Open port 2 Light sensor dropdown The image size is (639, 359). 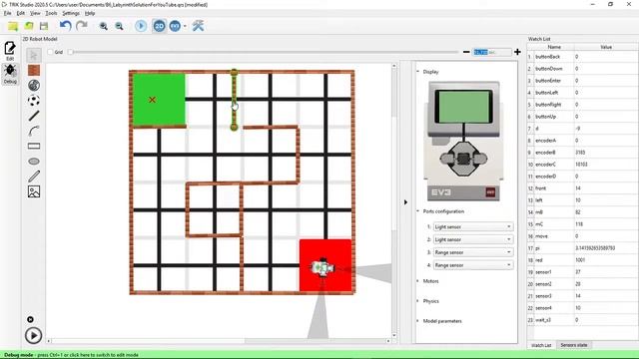click(x=472, y=239)
